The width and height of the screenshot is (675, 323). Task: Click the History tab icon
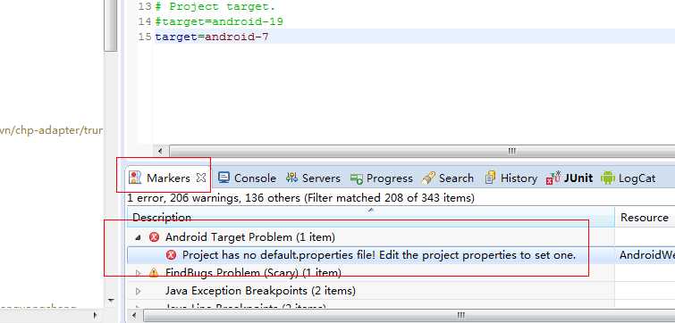coord(490,178)
